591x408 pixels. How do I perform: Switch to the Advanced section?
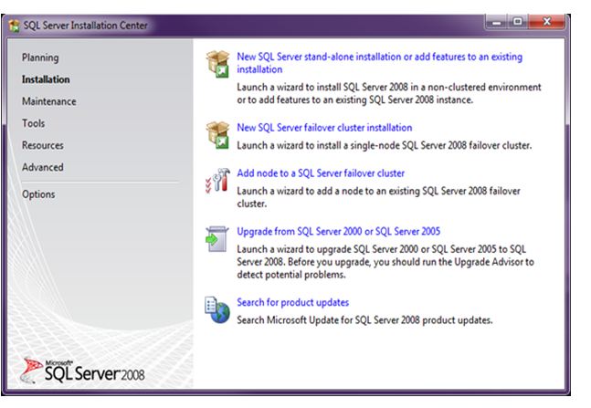pyautogui.click(x=43, y=167)
